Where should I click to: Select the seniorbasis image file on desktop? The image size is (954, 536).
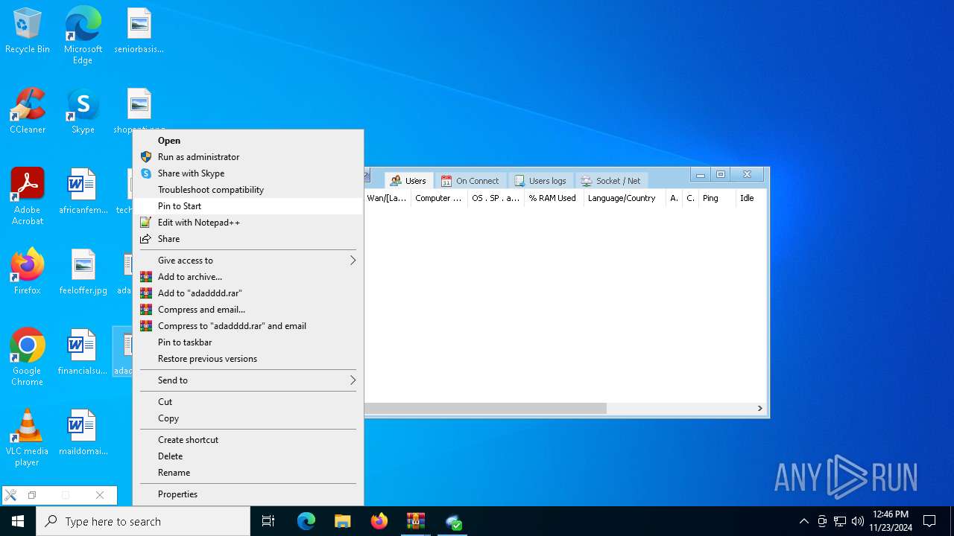139,31
